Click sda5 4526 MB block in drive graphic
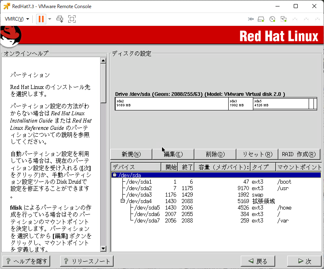Screen dimensions: 324x269 [281, 104]
